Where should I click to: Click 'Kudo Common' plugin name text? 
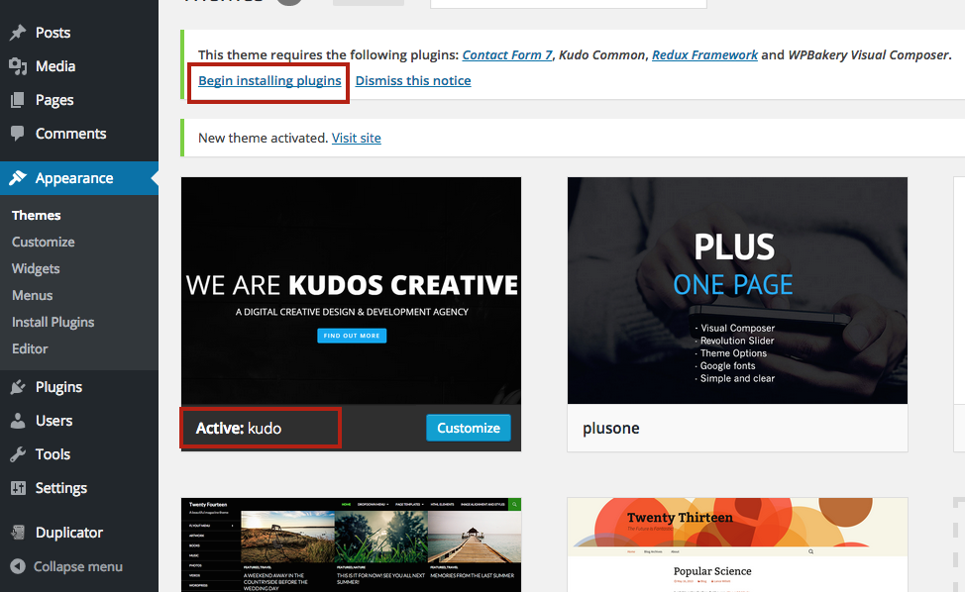602,55
